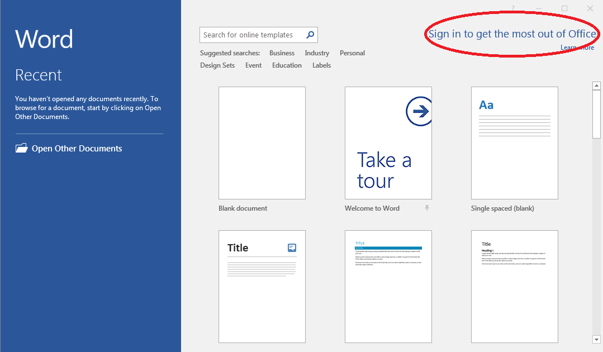Viewport: 603px width, 352px height.
Task: Select the template with blue TITLE banner
Action: point(388,287)
